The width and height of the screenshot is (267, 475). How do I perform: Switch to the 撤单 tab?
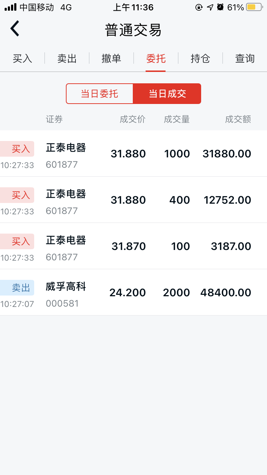(x=111, y=58)
